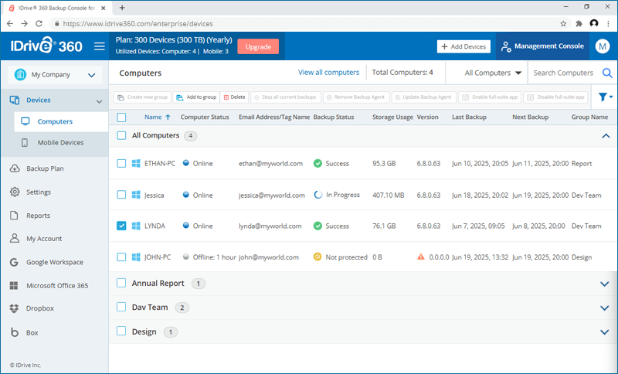This screenshot has height=374, width=618.
Task: Open the My Company dropdown
Action: [54, 75]
